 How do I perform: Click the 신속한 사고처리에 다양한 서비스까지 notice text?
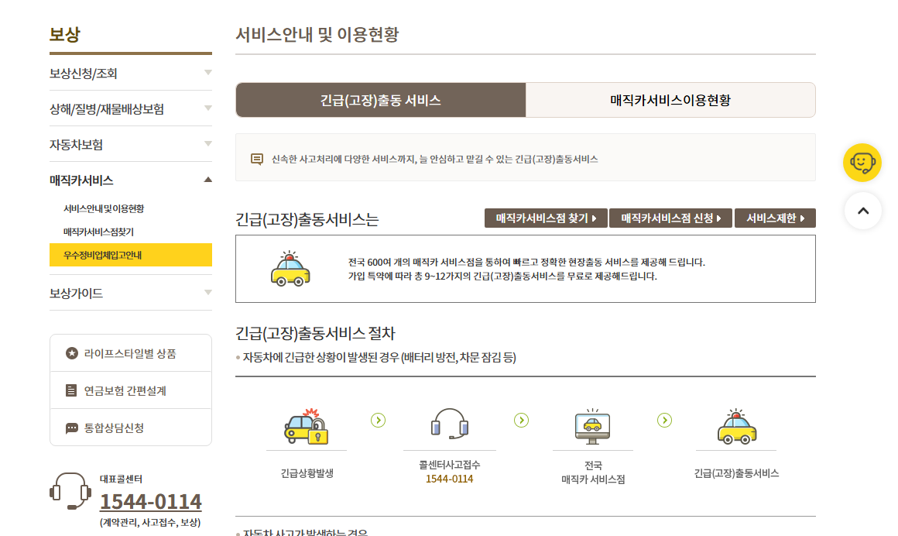(435, 159)
